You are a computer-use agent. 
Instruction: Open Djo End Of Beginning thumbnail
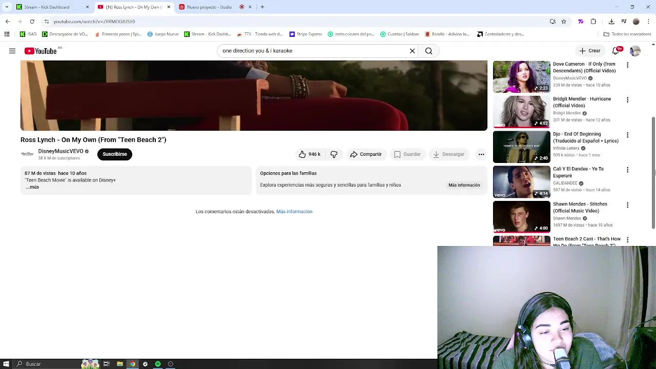coord(521,147)
